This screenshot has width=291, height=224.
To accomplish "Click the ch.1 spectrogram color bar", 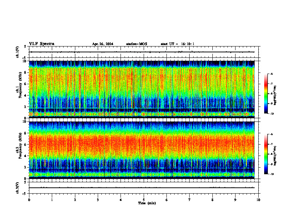I will pyautogui.click(x=266, y=94).
